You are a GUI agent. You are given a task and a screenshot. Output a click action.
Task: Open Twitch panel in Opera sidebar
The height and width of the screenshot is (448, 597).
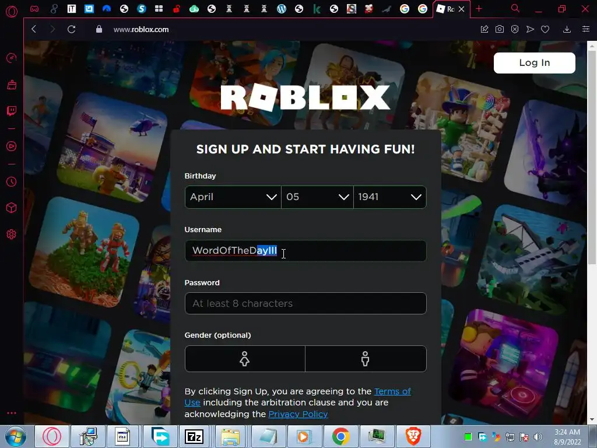tap(12, 111)
